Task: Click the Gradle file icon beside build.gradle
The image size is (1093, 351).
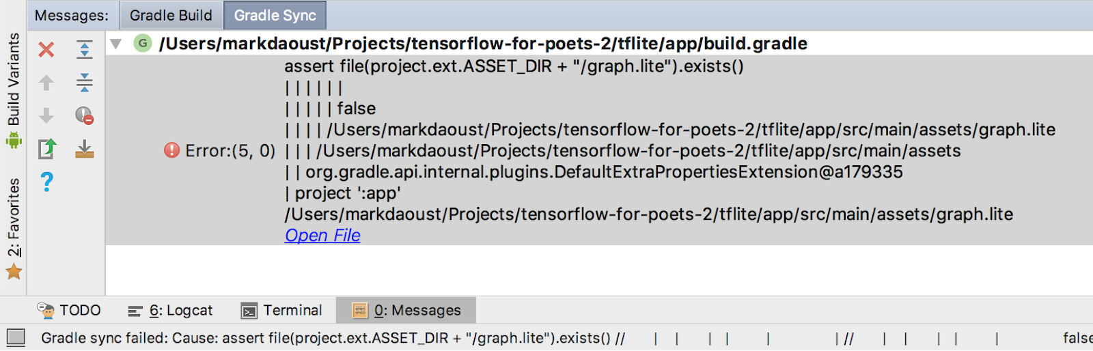Action: pyautogui.click(x=143, y=44)
